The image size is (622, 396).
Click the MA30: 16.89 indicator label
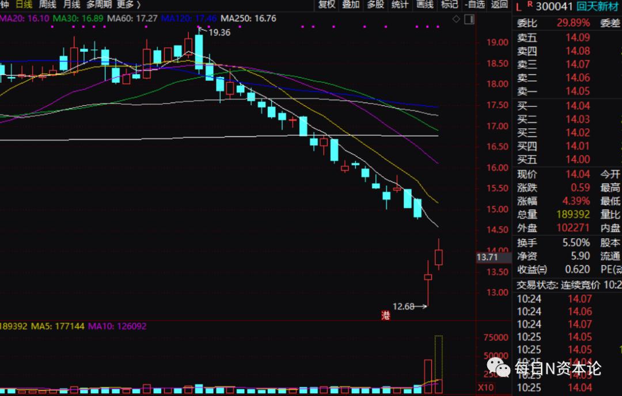pos(78,18)
